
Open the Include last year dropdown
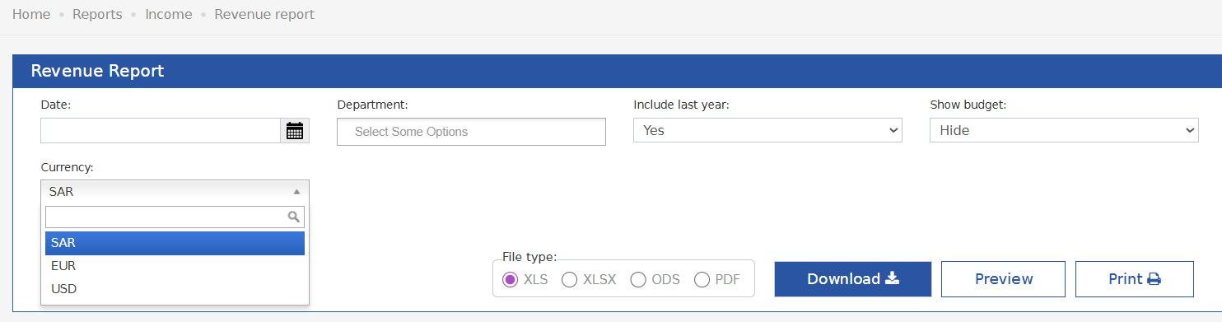[767, 130]
